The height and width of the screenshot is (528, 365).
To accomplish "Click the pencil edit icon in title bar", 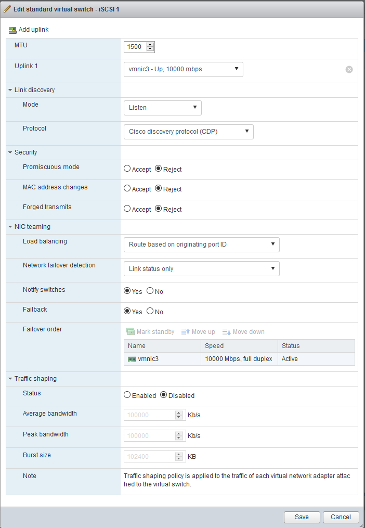I will click(7, 9).
